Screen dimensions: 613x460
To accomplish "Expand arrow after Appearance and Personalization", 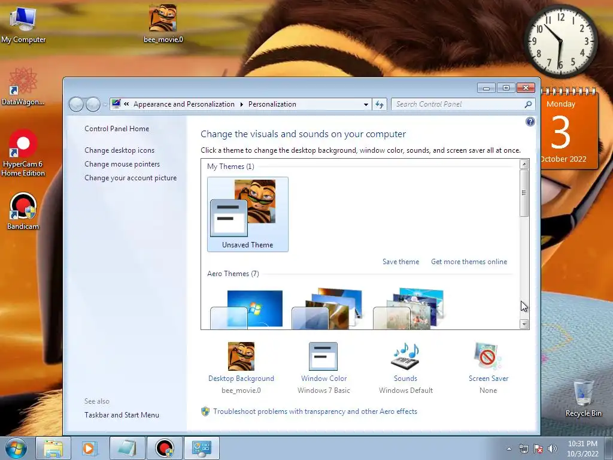I will 242,104.
